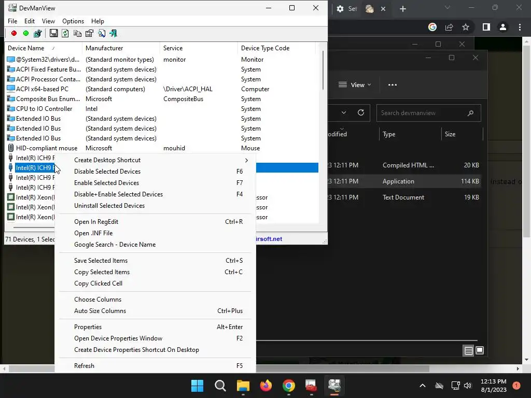Click the Copy Selected Items toolbar icon
Image resolution: width=531 pixels, height=398 pixels.
77,33
